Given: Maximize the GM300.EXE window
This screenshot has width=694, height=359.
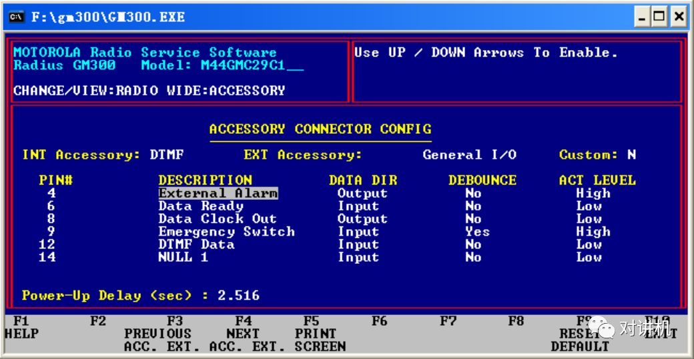Looking at the screenshot, I should [x=659, y=17].
